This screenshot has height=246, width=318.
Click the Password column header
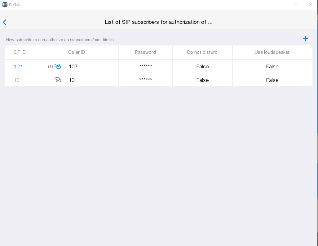[x=145, y=52]
